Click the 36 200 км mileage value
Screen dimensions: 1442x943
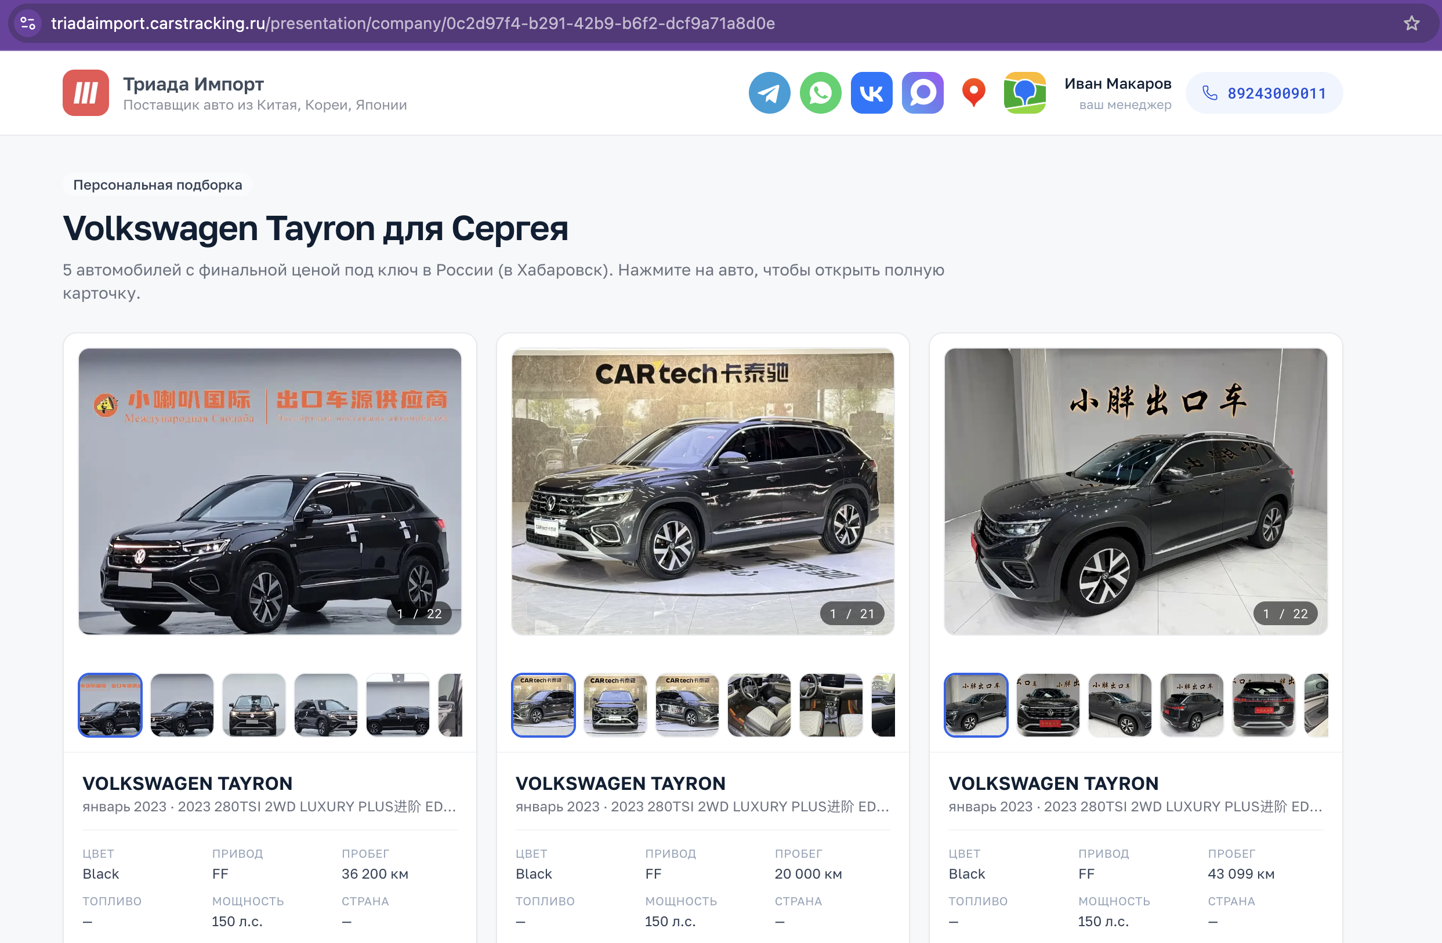point(375,874)
